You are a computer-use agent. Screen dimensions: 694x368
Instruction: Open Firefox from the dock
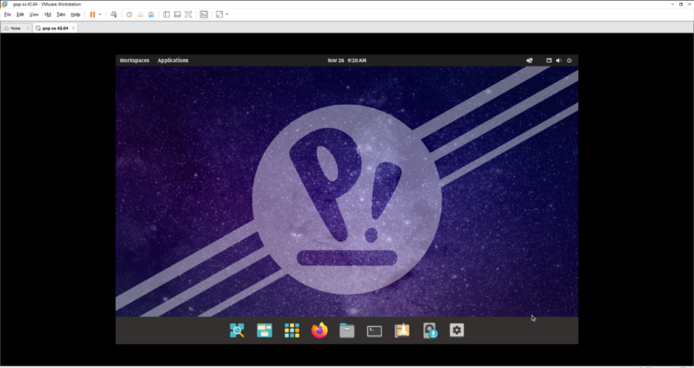pyautogui.click(x=319, y=330)
